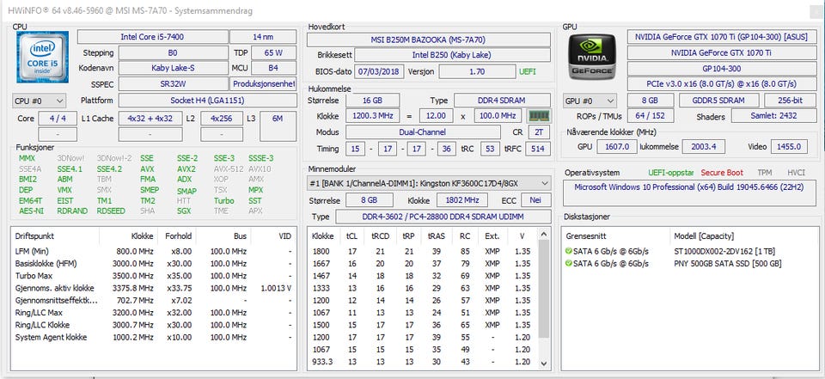Click the Video clock 1455.0 field
Screen dimensions: 825x379
coord(789,147)
